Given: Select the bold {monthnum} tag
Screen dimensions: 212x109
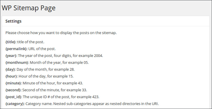Looking at the screenshot, I should (17, 62).
